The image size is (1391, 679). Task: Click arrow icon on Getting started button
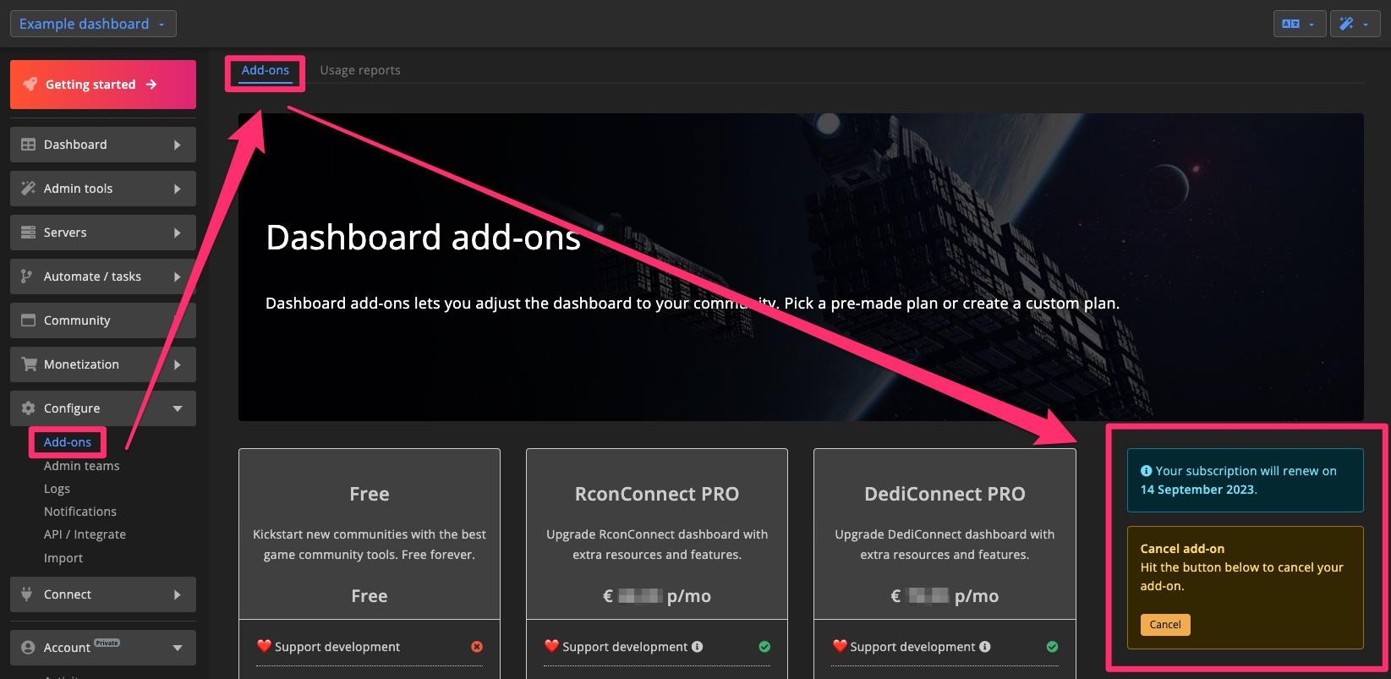pyautogui.click(x=151, y=85)
